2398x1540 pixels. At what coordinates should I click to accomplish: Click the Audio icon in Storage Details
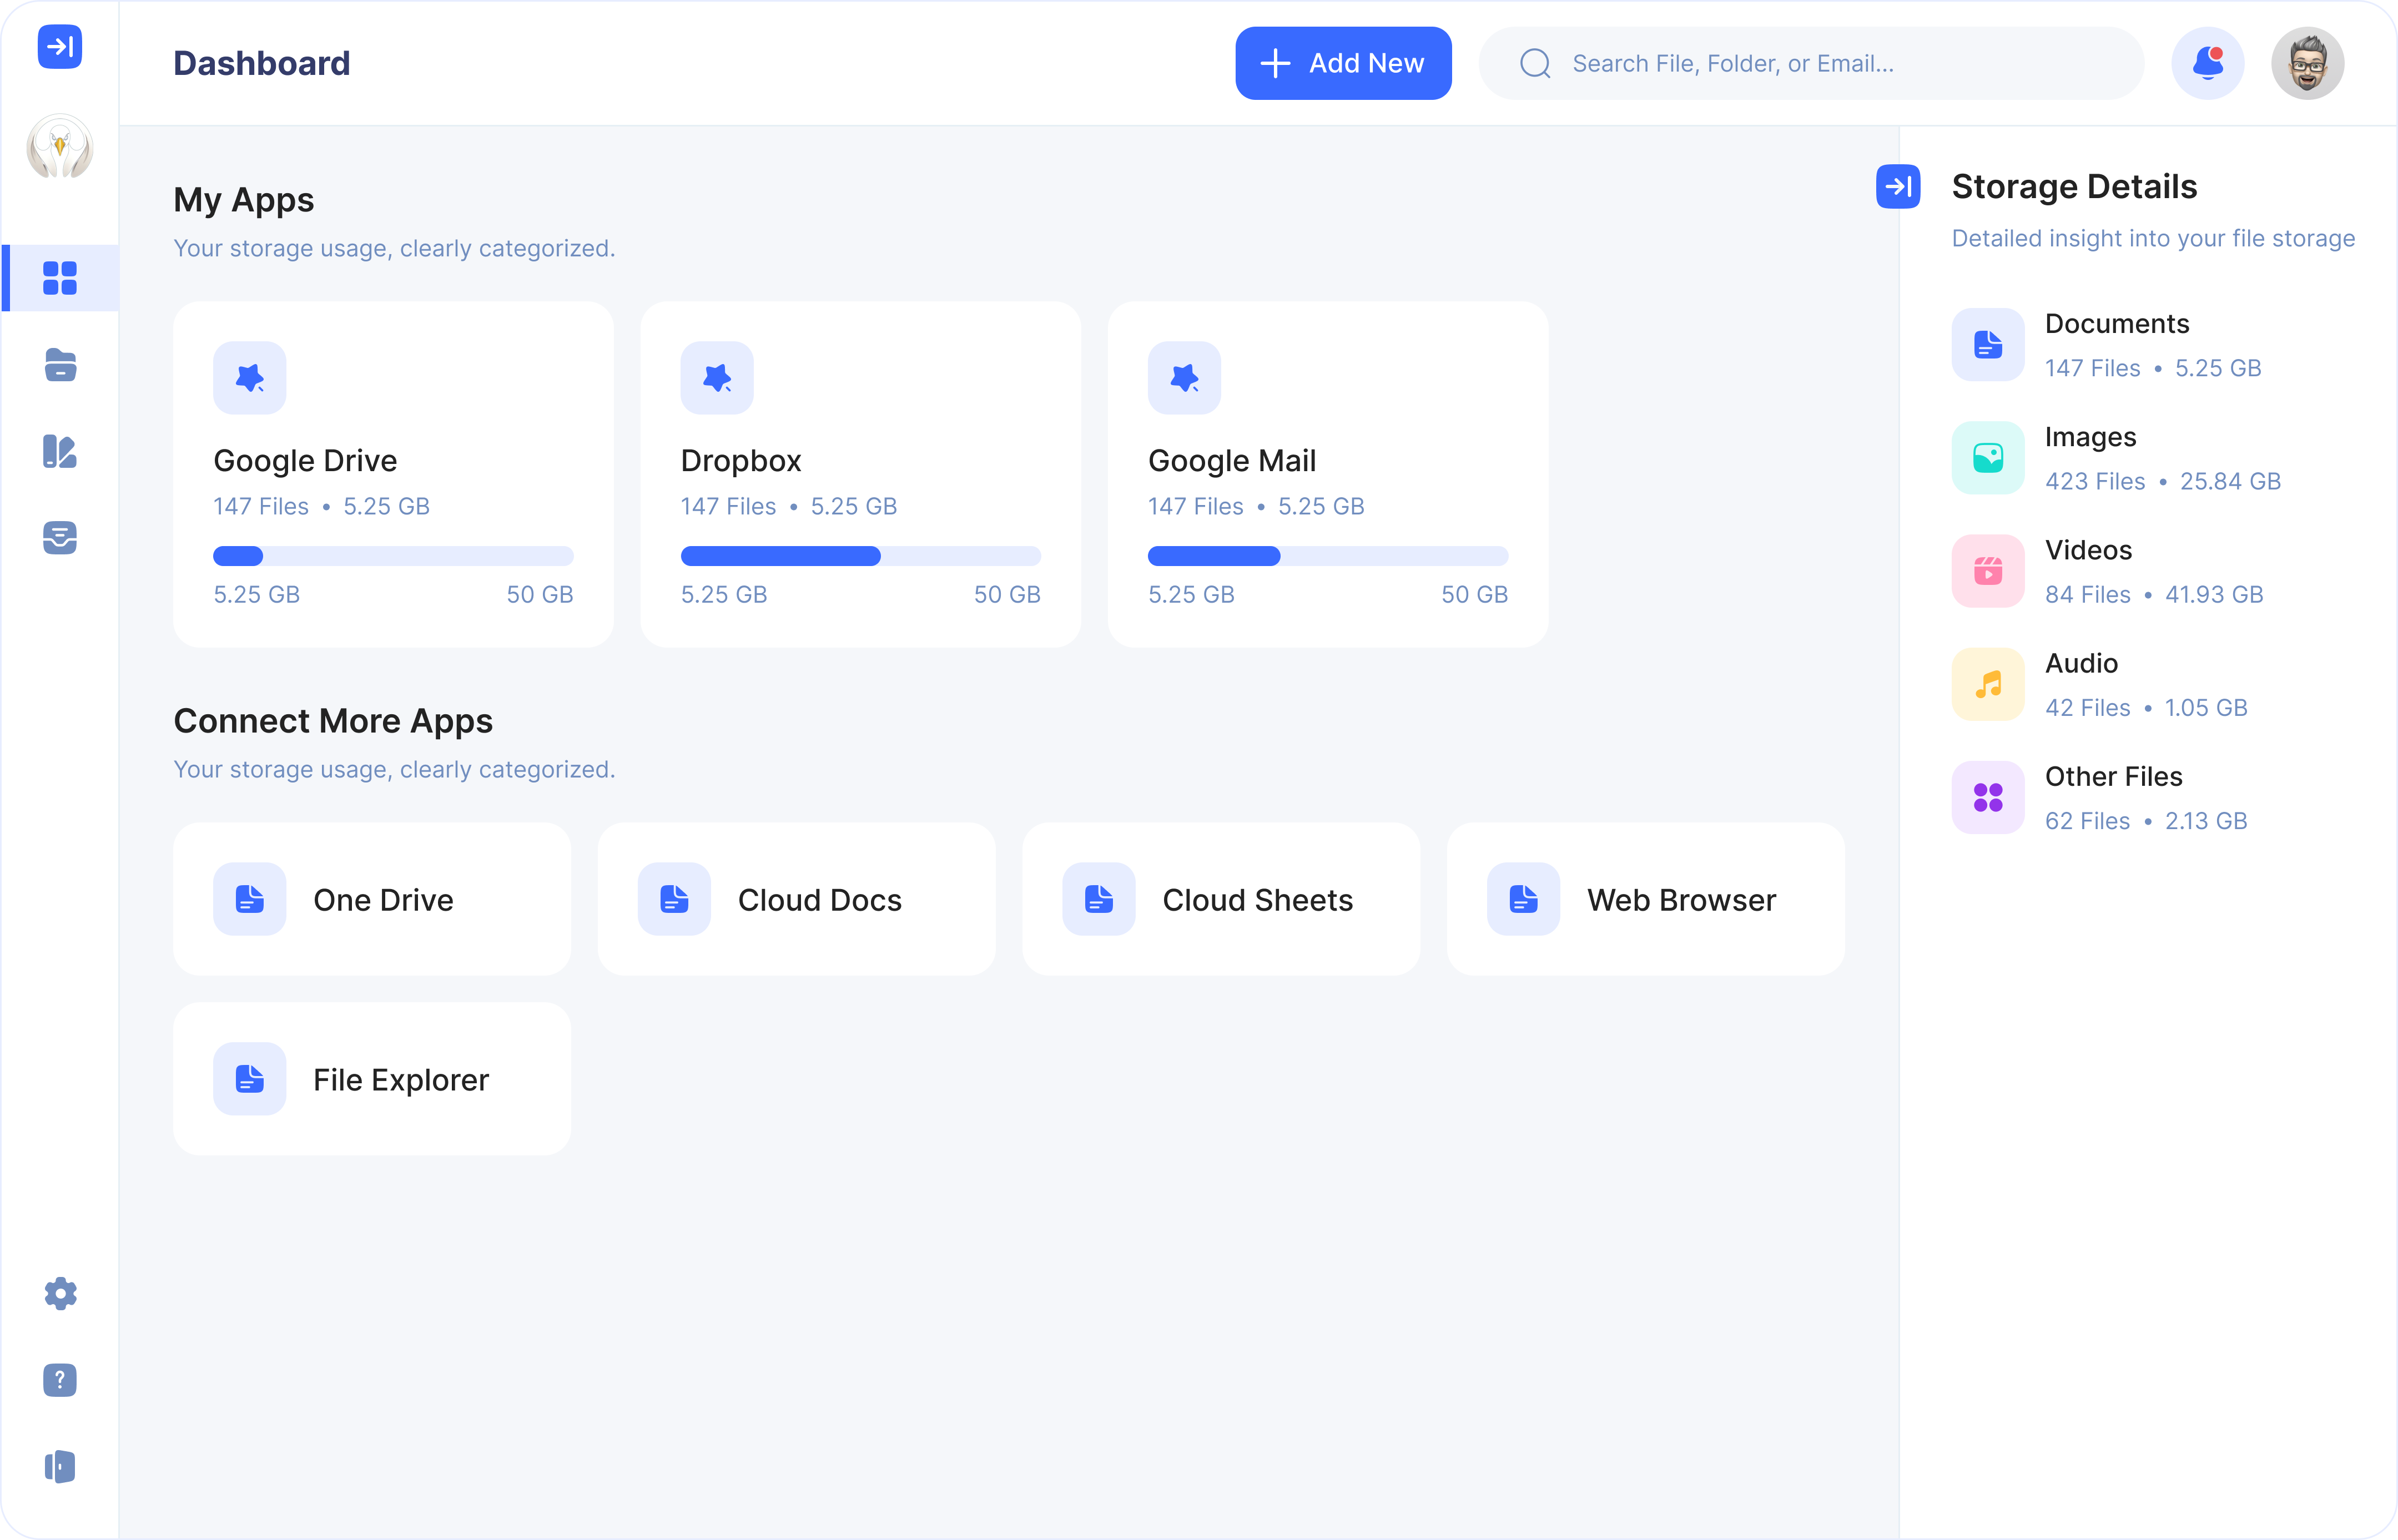[1988, 684]
